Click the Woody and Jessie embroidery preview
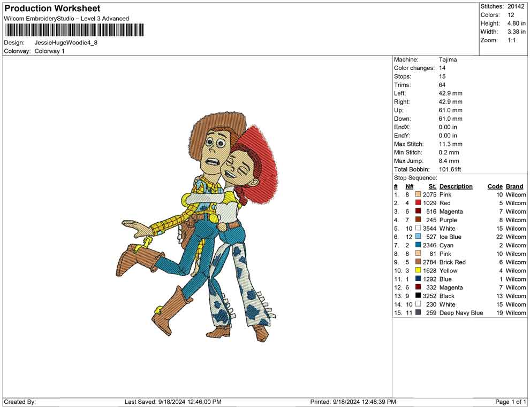Viewport: 530px width, 407px height. point(197,226)
